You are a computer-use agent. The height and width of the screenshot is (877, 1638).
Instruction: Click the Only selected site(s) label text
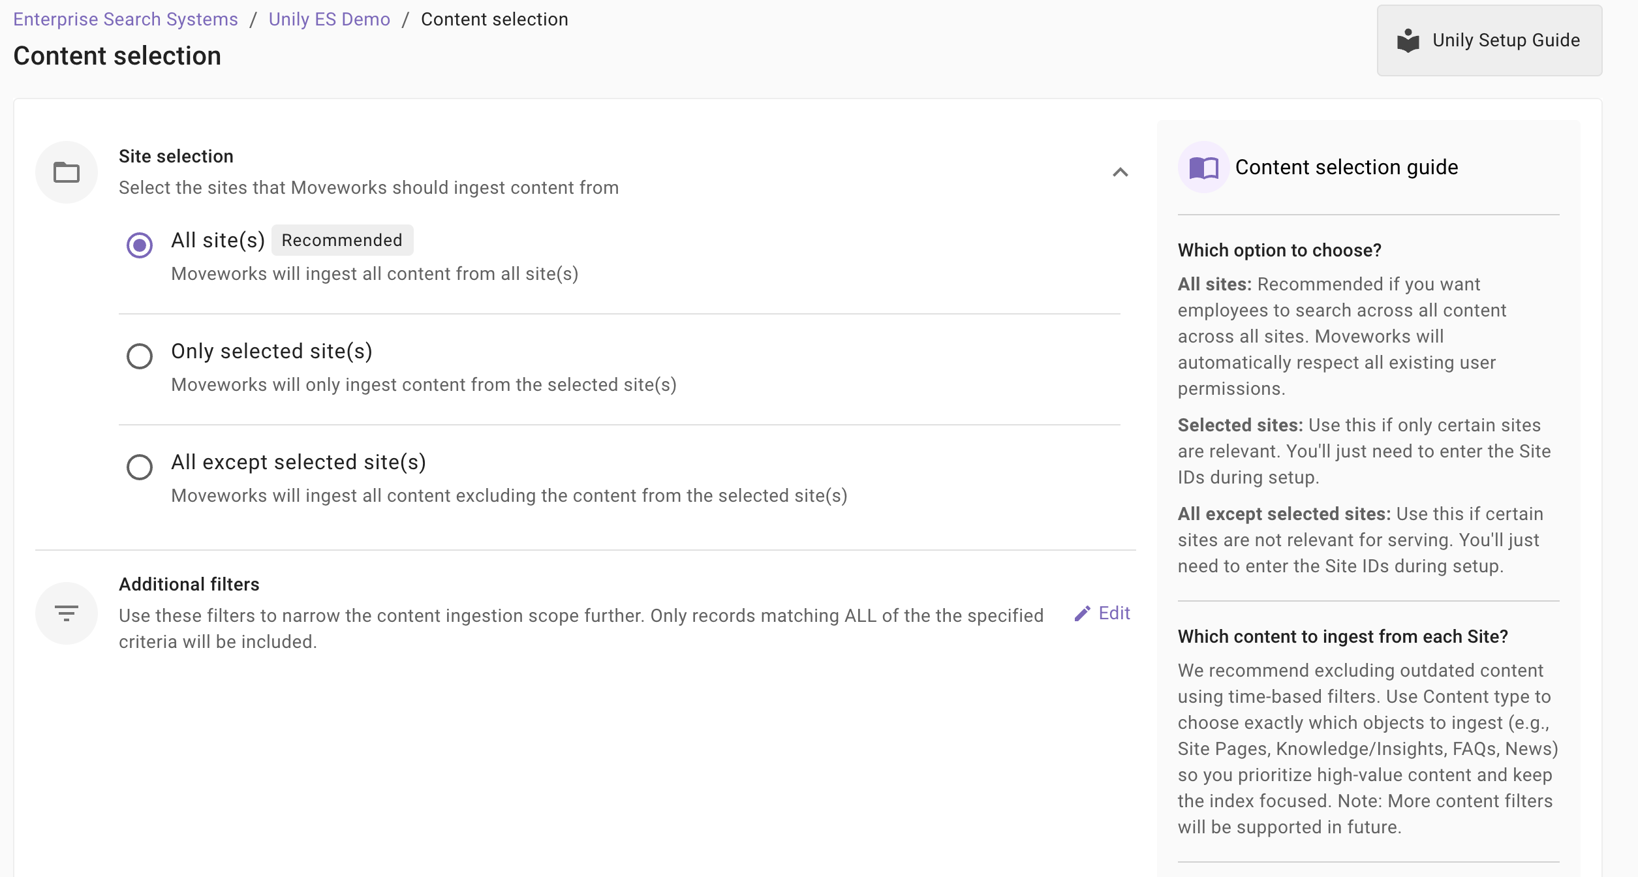point(271,351)
